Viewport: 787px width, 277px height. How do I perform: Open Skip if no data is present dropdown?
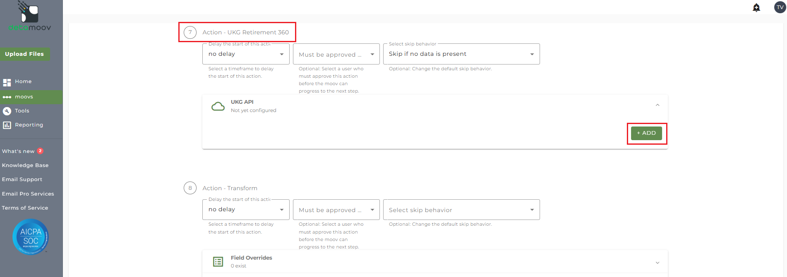tap(461, 54)
